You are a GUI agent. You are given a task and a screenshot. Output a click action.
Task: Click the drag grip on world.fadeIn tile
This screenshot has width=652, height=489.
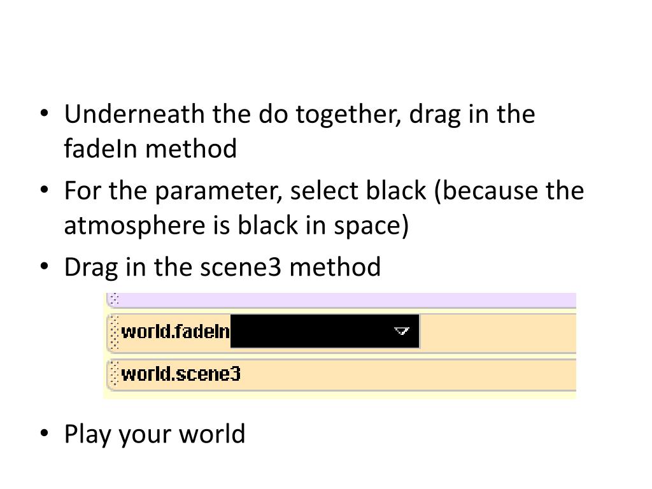pos(115,332)
